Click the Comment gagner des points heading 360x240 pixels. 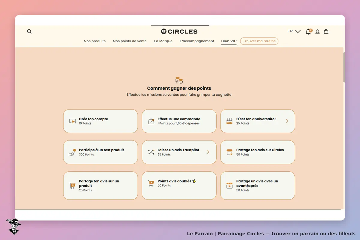(x=179, y=88)
